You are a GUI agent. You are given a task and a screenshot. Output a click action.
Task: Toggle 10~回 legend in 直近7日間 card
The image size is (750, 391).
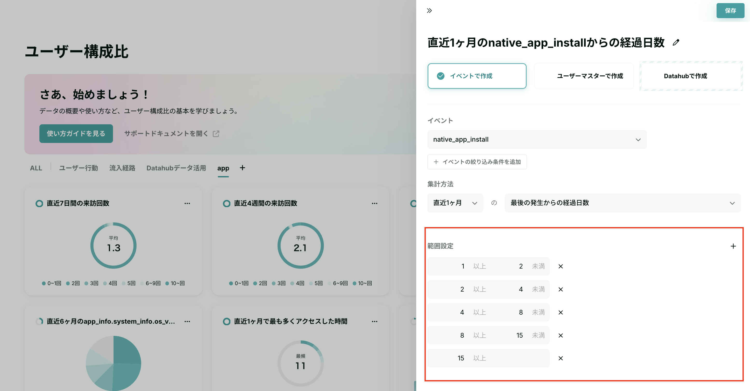click(x=175, y=283)
